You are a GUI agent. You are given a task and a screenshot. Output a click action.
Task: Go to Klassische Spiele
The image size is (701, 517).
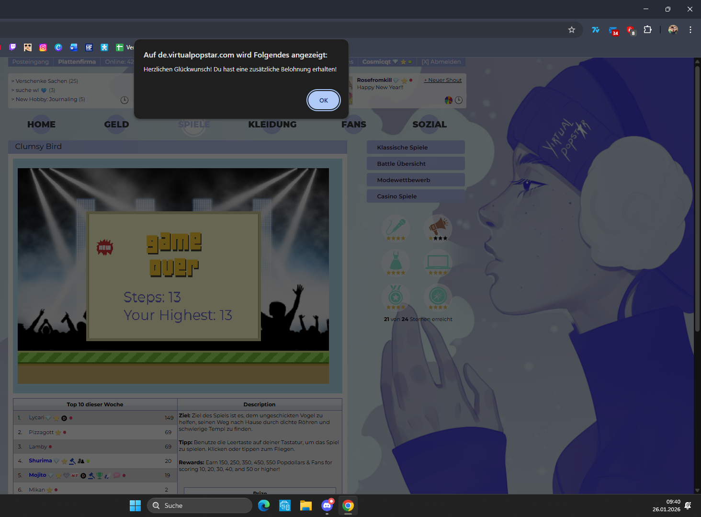416,147
